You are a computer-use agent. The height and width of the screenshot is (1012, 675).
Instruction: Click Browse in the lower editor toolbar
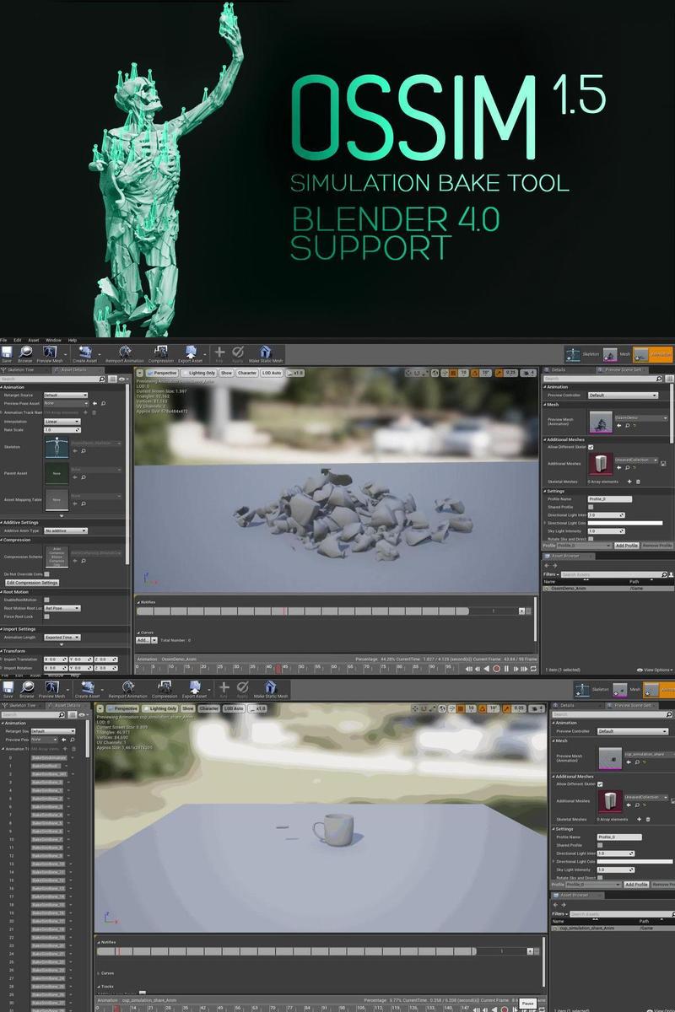27,691
